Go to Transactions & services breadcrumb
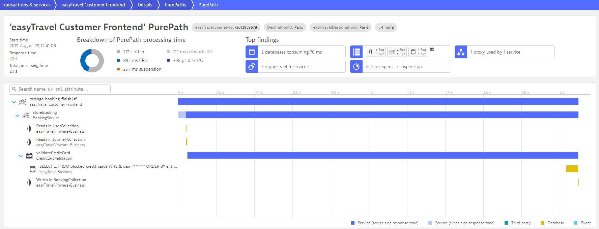This screenshot has height=229, width=599. tap(26, 5)
